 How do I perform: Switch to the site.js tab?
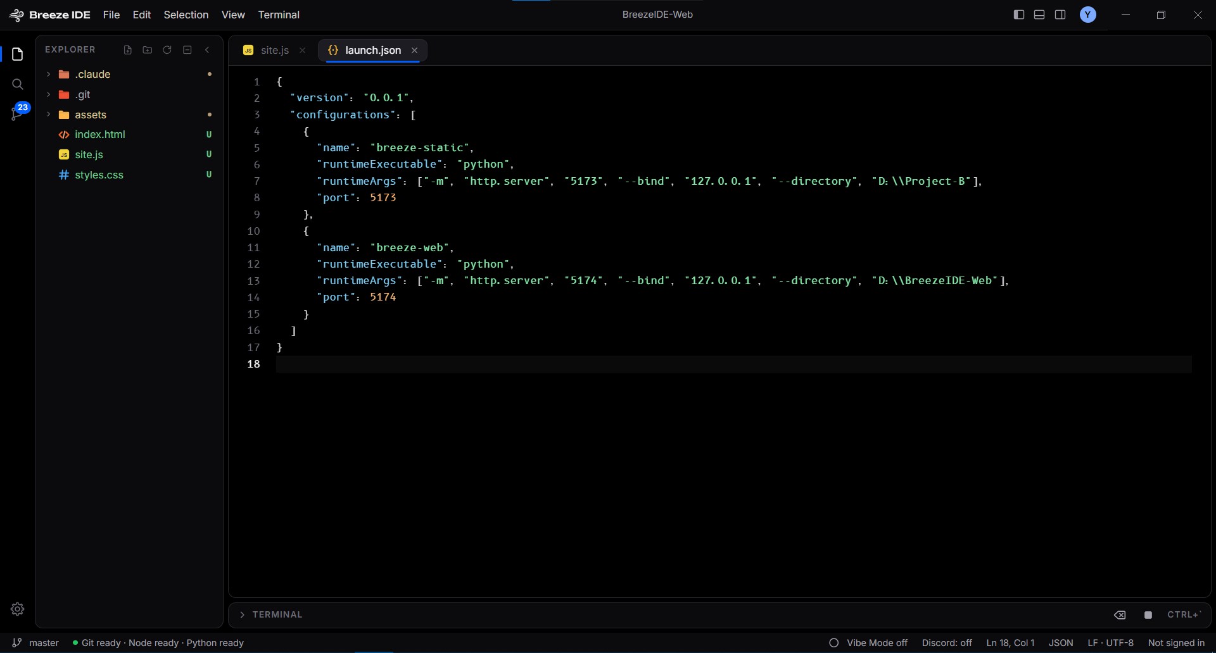pos(274,51)
